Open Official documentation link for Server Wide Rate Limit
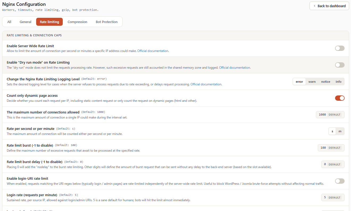This screenshot has width=351, height=211. 153,51
